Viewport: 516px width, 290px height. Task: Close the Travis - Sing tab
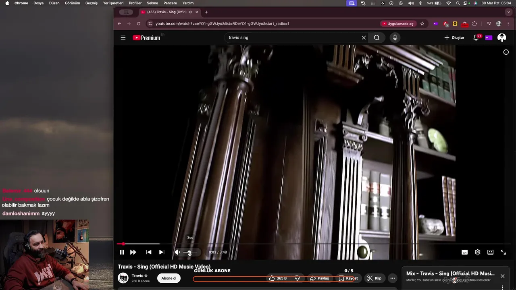[197, 12]
